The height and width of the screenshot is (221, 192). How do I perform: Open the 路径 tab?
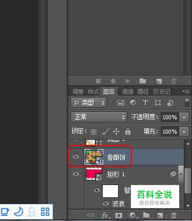[x=143, y=91]
